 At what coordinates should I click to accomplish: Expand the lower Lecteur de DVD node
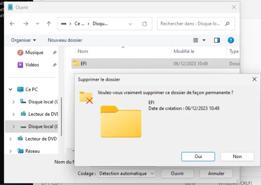coord(11,139)
